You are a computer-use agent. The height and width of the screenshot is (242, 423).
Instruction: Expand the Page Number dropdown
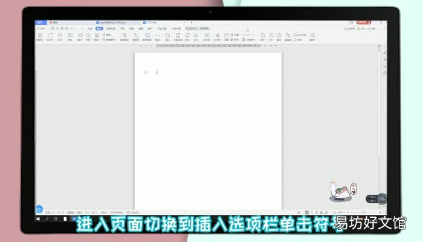(187, 40)
